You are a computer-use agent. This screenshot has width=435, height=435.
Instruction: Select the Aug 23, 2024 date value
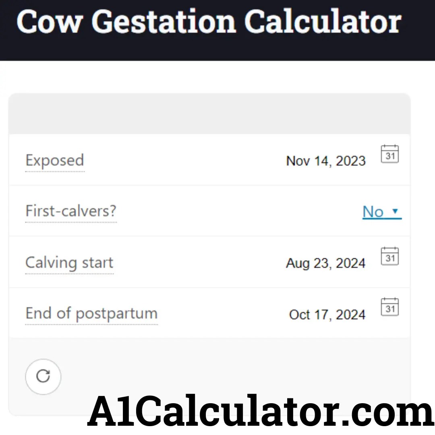325,263
